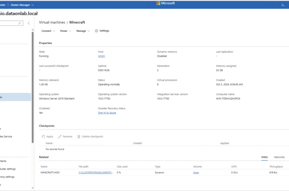
Task: Switch to the Networks tab
Action: click(x=279, y=157)
